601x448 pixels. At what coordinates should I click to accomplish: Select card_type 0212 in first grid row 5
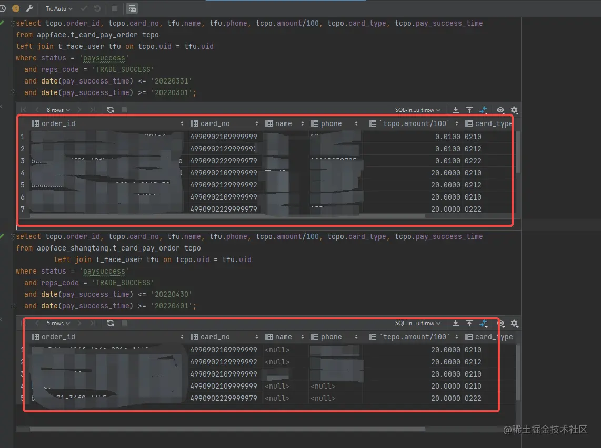click(x=473, y=185)
